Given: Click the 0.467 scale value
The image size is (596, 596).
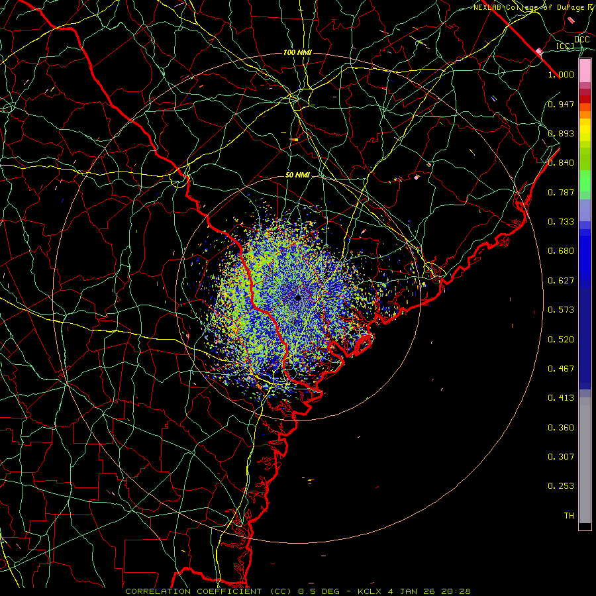Looking at the screenshot, I should pyautogui.click(x=561, y=369).
